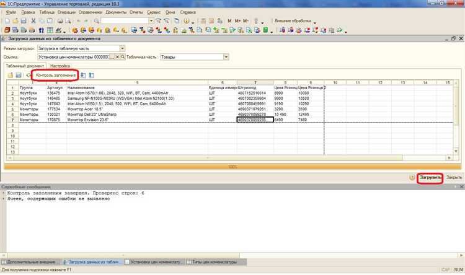Clear the Ссылка field with X icon
The image size is (465, 275).
click(x=117, y=57)
